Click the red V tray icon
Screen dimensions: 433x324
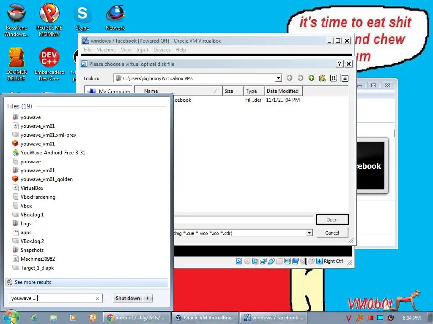(349, 318)
